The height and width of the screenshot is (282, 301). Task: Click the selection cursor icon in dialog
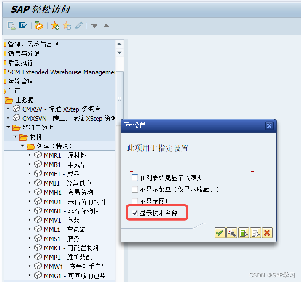tap(232, 233)
